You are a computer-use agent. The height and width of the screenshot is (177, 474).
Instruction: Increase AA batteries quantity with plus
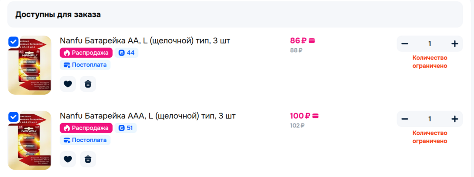pos(455,43)
